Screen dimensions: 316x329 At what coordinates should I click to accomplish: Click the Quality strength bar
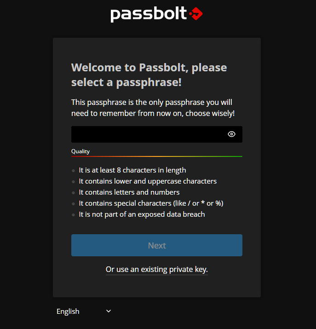click(x=157, y=156)
